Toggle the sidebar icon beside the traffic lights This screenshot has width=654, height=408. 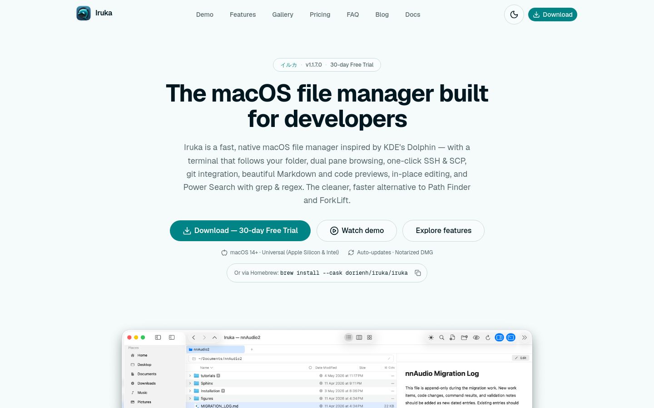[x=158, y=337]
